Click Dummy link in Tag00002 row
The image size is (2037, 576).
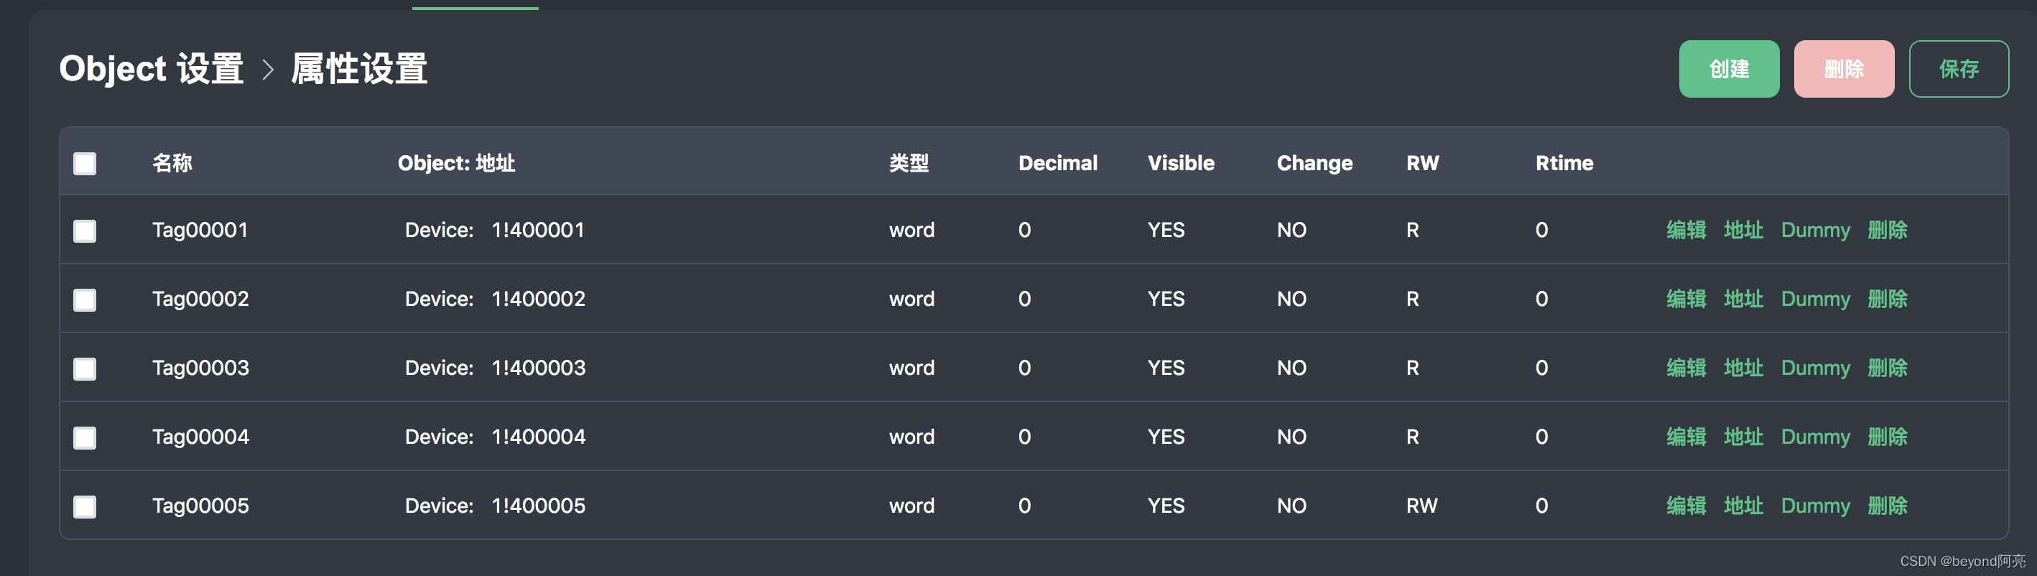pos(1816,299)
